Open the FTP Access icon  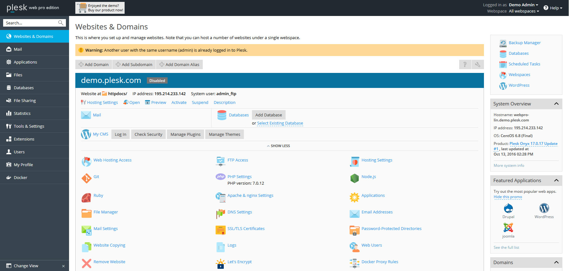tap(221, 162)
